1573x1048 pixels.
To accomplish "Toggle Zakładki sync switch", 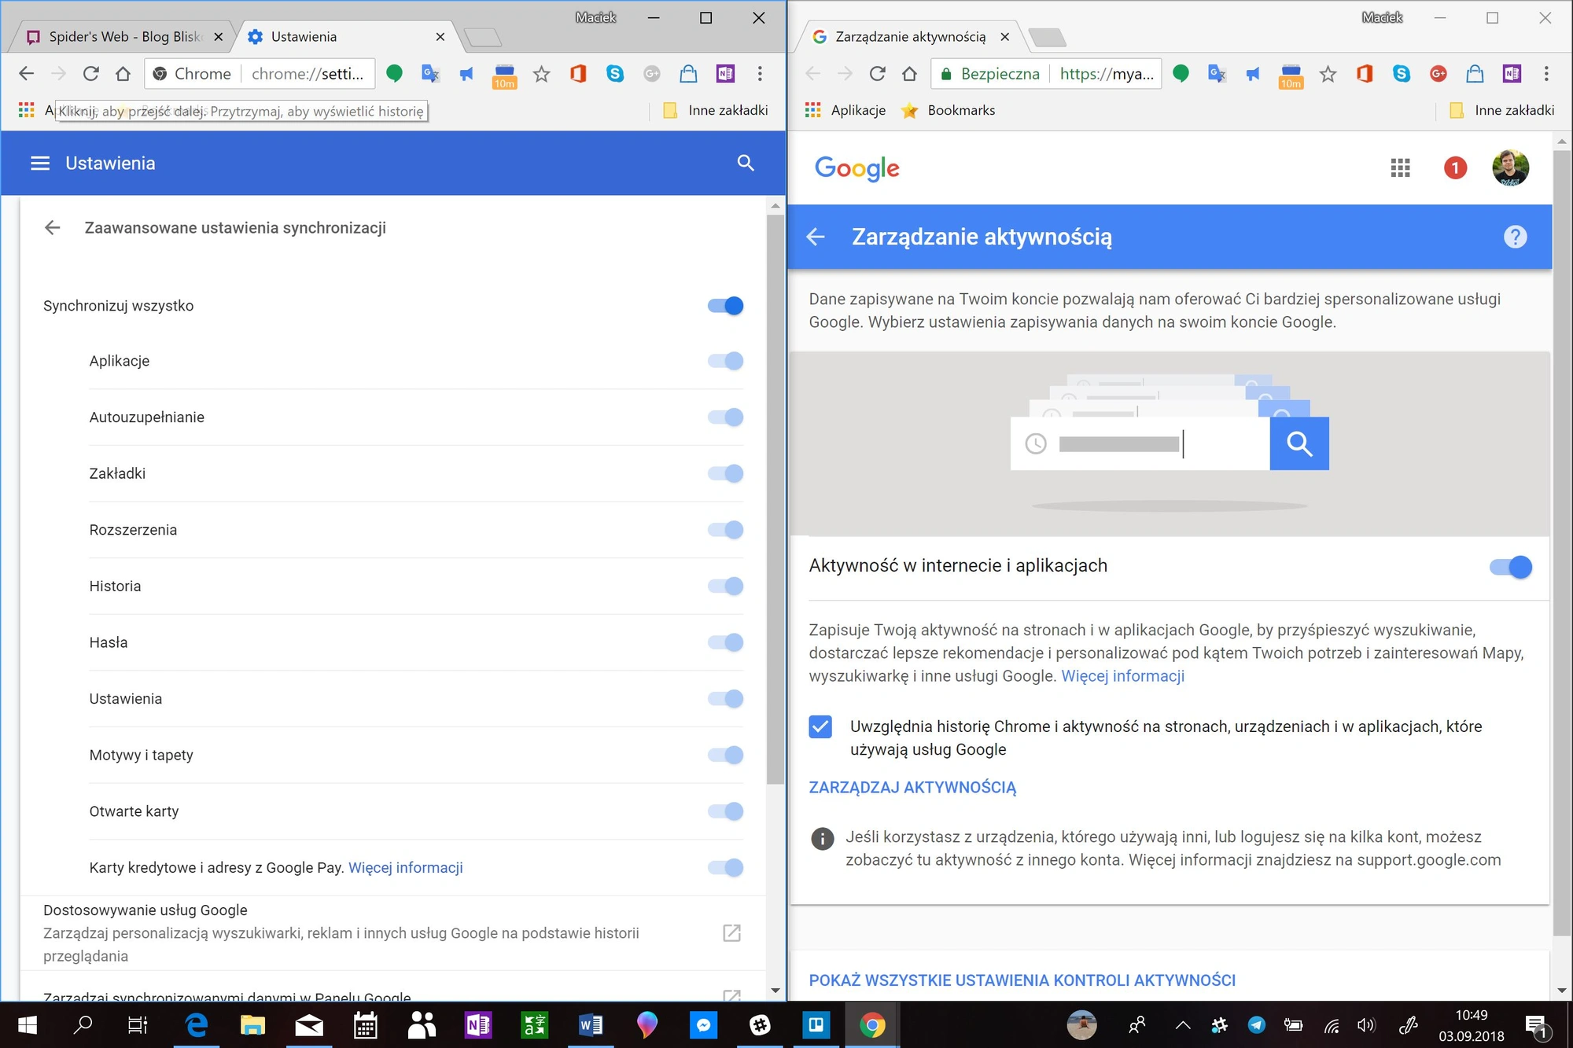I will [x=725, y=473].
